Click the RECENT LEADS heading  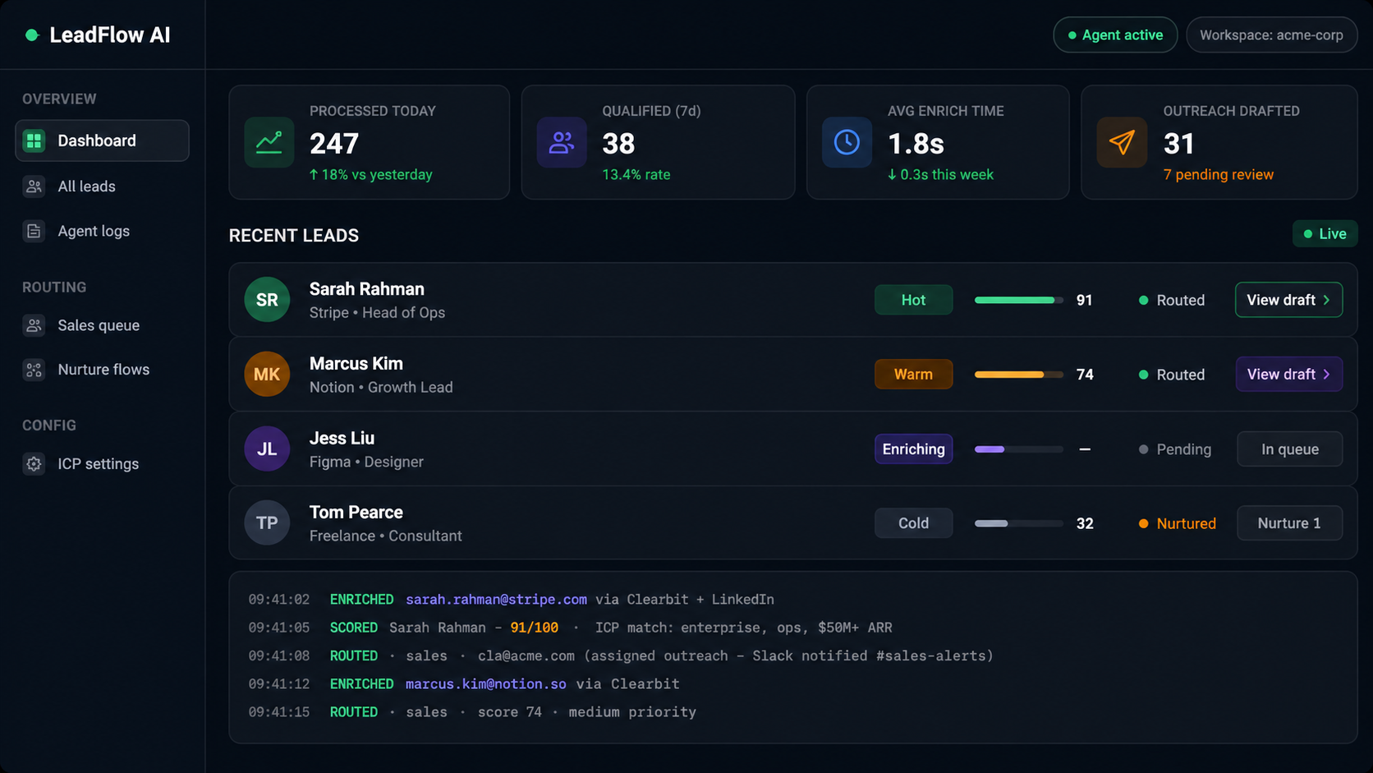pos(293,236)
